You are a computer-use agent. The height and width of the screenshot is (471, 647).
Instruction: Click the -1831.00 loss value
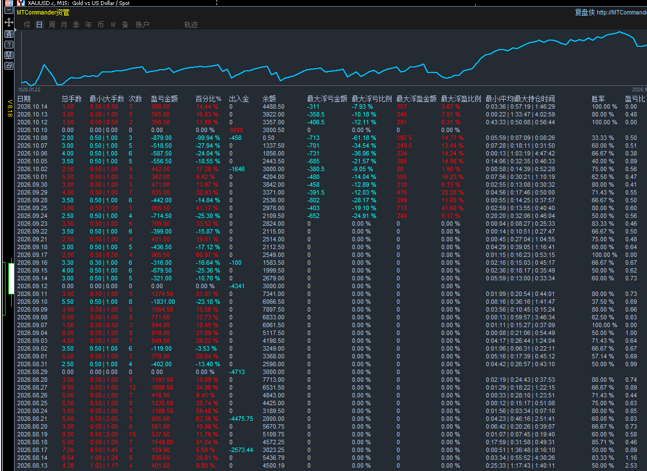[163, 302]
